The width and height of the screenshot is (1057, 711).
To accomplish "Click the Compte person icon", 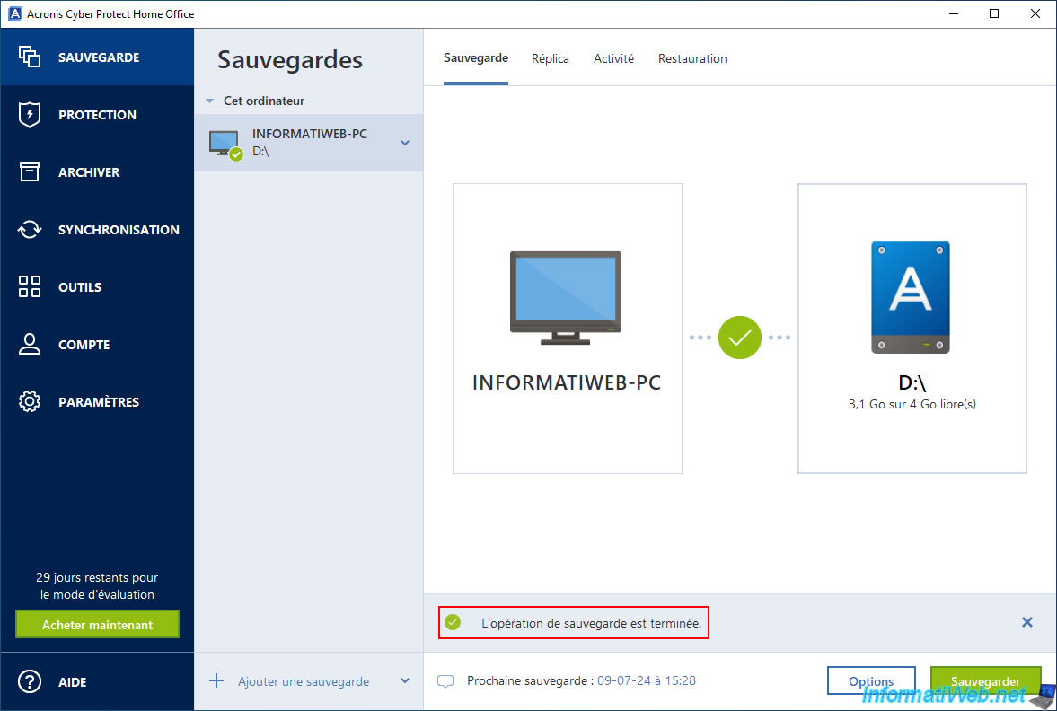I will [29, 344].
